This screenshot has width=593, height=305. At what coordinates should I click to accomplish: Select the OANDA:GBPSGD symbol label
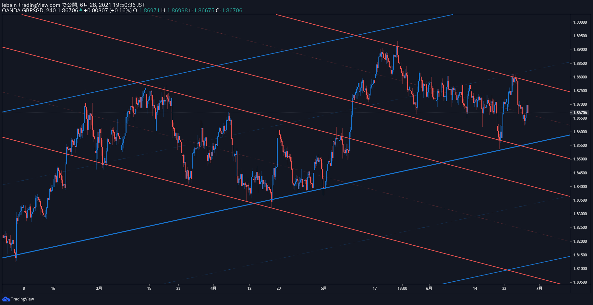pyautogui.click(x=23, y=10)
